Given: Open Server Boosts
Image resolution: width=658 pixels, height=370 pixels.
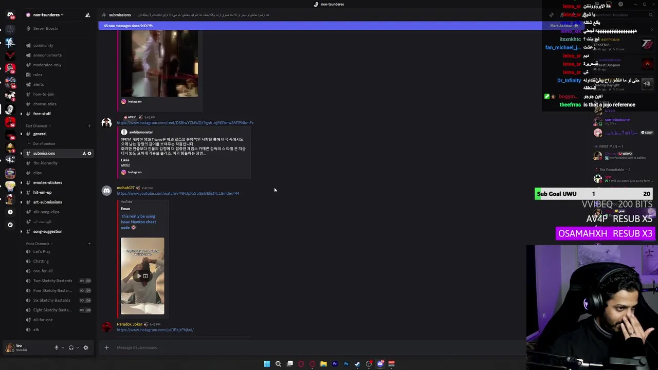Looking at the screenshot, I should [45, 28].
